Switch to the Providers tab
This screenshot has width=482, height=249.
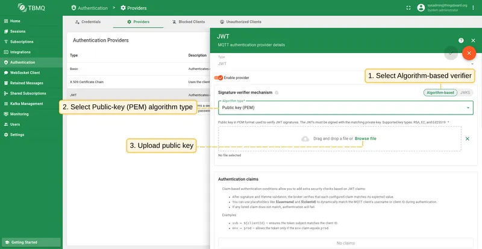click(x=138, y=22)
